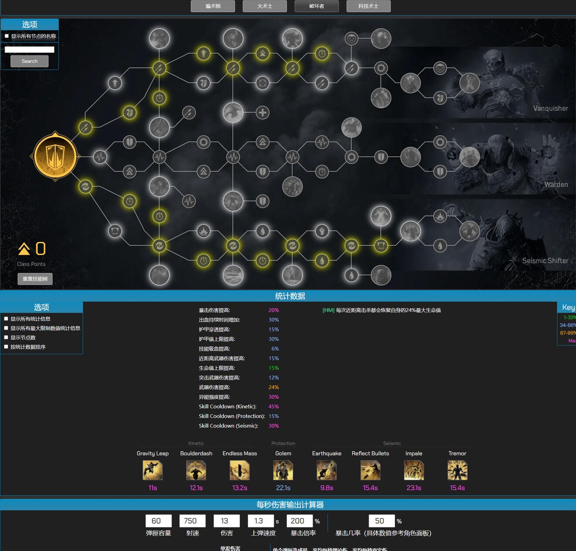Viewport: 576px width, 551px height.
Task: Click the 伤害 field showing 13
Action: [227, 521]
